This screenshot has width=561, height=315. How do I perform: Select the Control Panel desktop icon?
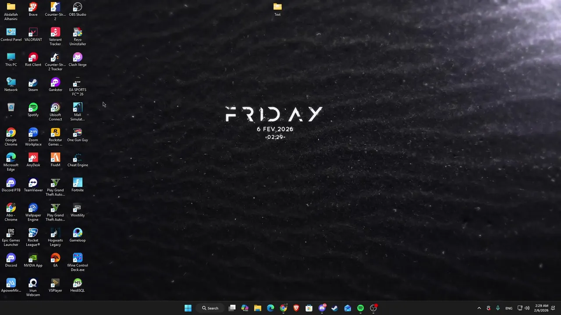pos(11,35)
